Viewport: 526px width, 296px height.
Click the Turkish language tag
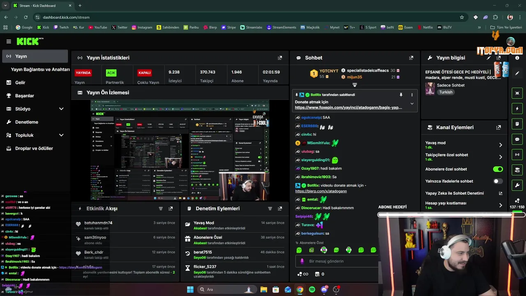[445, 92]
